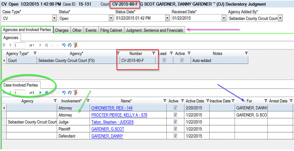294x151 pixels.
Task: Jump to last record in Case Involved Parties
Action: [x=47, y=92]
